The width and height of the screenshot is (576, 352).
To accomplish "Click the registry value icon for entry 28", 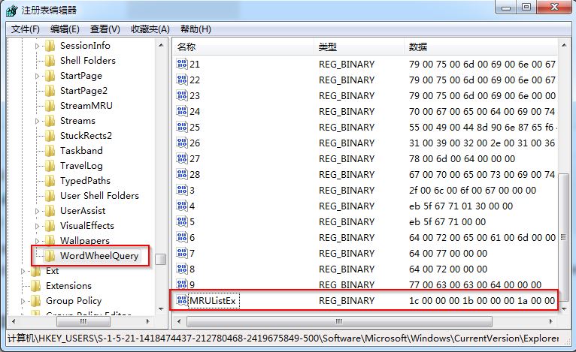I will tap(182, 174).
